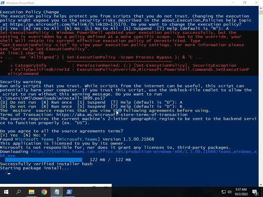Select the PowerShell taskbar icon
The width and height of the screenshot is (263, 197).
69,192
